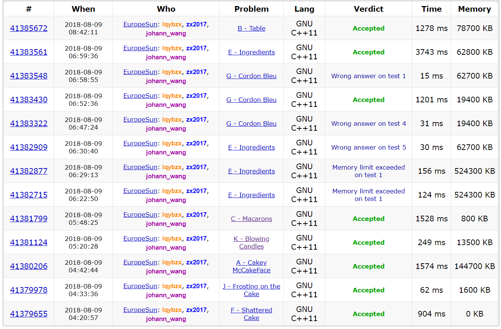501x329 pixels.
Task: Open the C - Macarons problem
Action: 251,219
